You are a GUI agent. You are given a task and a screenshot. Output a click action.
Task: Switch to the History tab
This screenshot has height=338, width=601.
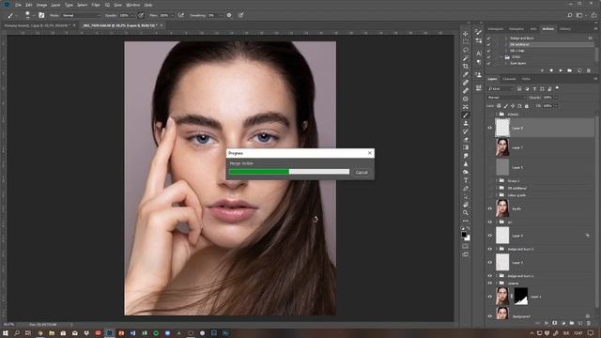tap(565, 29)
